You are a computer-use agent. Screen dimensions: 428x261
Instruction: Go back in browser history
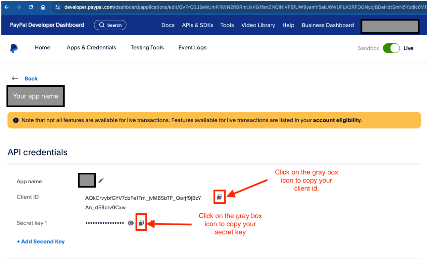pyautogui.click(x=7, y=7)
